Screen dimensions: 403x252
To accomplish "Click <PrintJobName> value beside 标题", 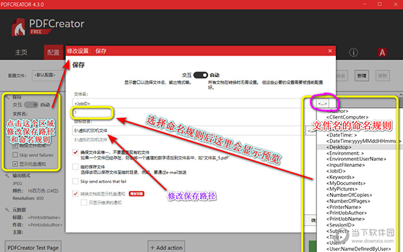I will pyautogui.click(x=44, y=217).
